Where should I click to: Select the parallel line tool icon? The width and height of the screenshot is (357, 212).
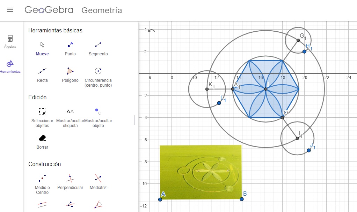click(42, 205)
